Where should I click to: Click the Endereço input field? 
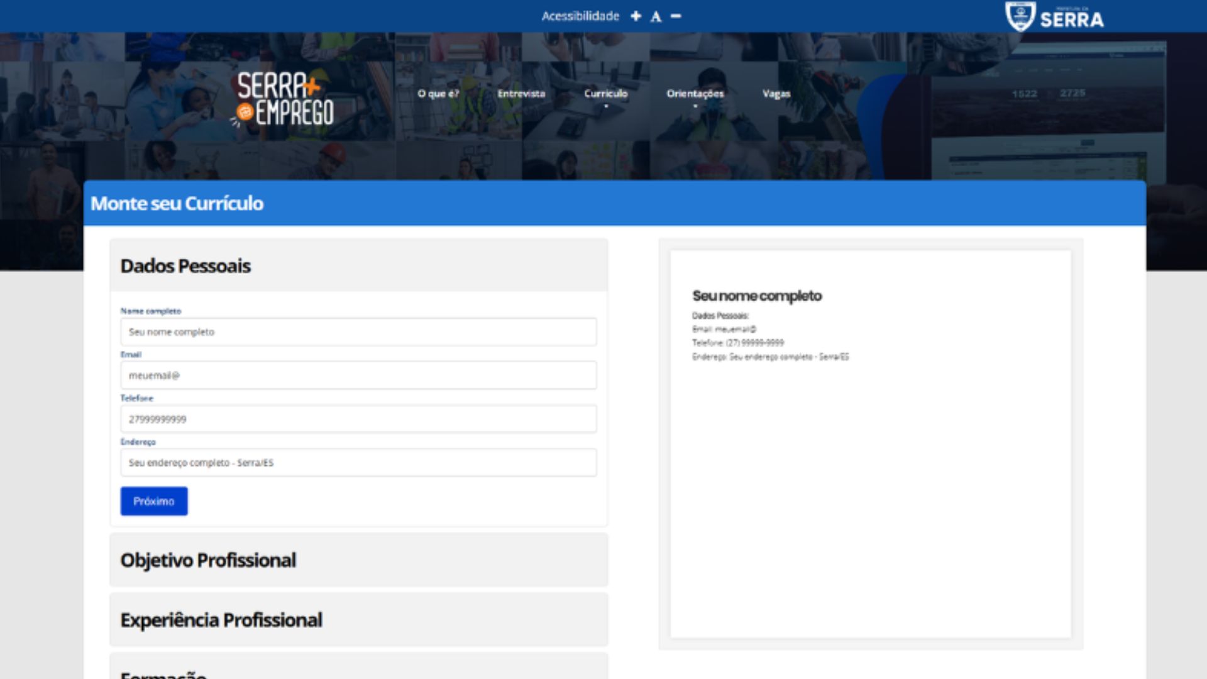358,463
